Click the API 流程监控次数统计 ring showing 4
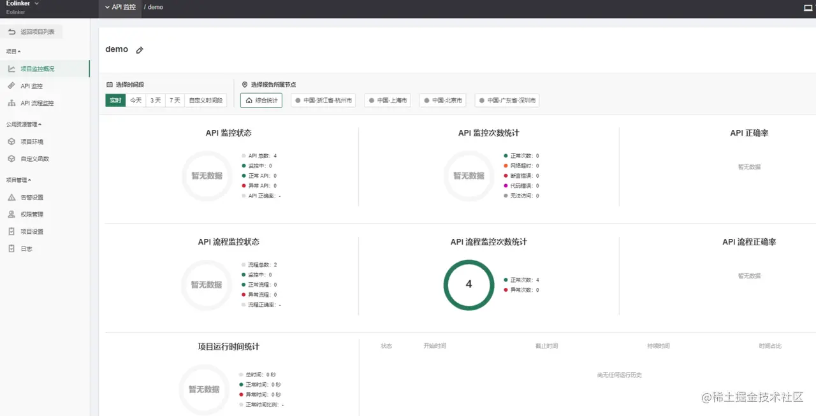The image size is (816, 416). click(x=469, y=285)
